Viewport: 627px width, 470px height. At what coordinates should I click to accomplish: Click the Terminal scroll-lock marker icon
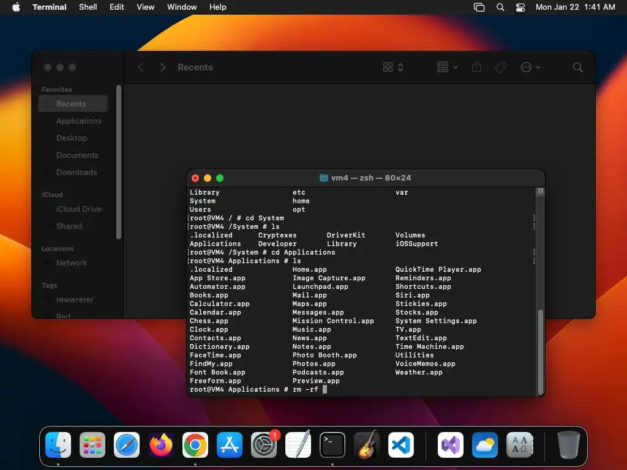pos(540,192)
